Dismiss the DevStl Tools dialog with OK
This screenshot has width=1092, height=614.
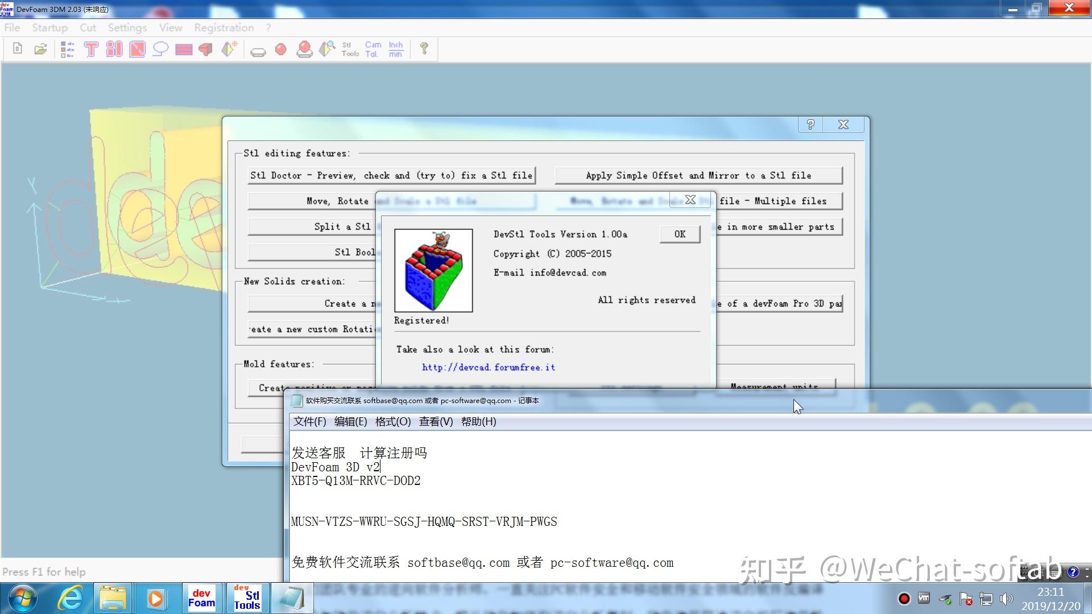[679, 234]
